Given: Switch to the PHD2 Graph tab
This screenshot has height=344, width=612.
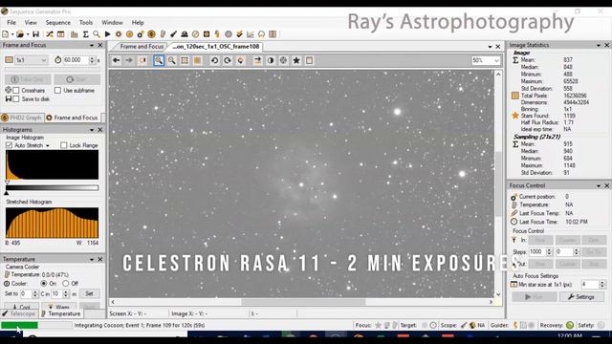Looking at the screenshot, I should click(x=22, y=118).
